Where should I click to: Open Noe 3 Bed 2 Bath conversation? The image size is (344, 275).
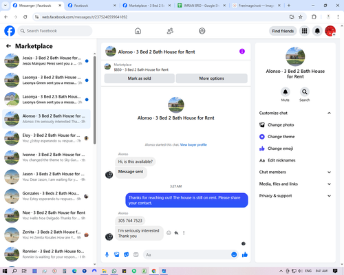[x=46, y=215]
